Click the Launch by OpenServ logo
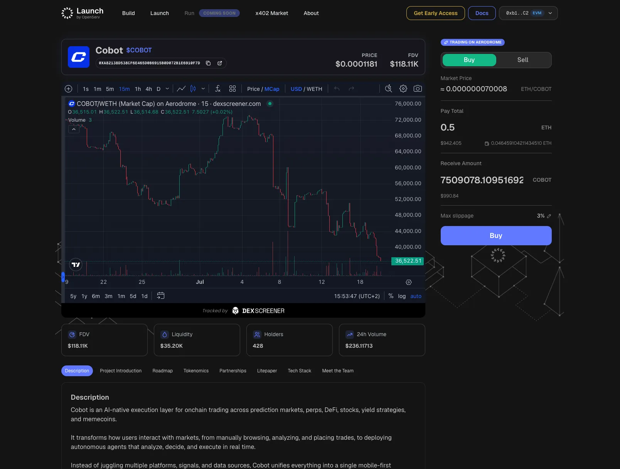 83,13
